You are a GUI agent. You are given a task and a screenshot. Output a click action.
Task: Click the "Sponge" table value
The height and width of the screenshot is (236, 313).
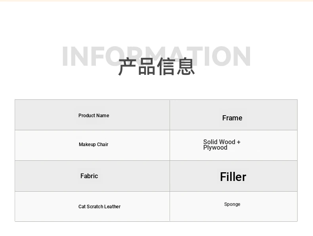coord(232,204)
